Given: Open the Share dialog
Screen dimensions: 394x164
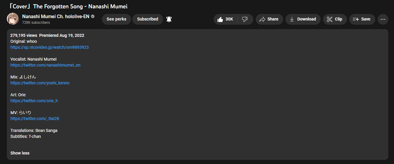Looking at the screenshot, I should [269, 19].
